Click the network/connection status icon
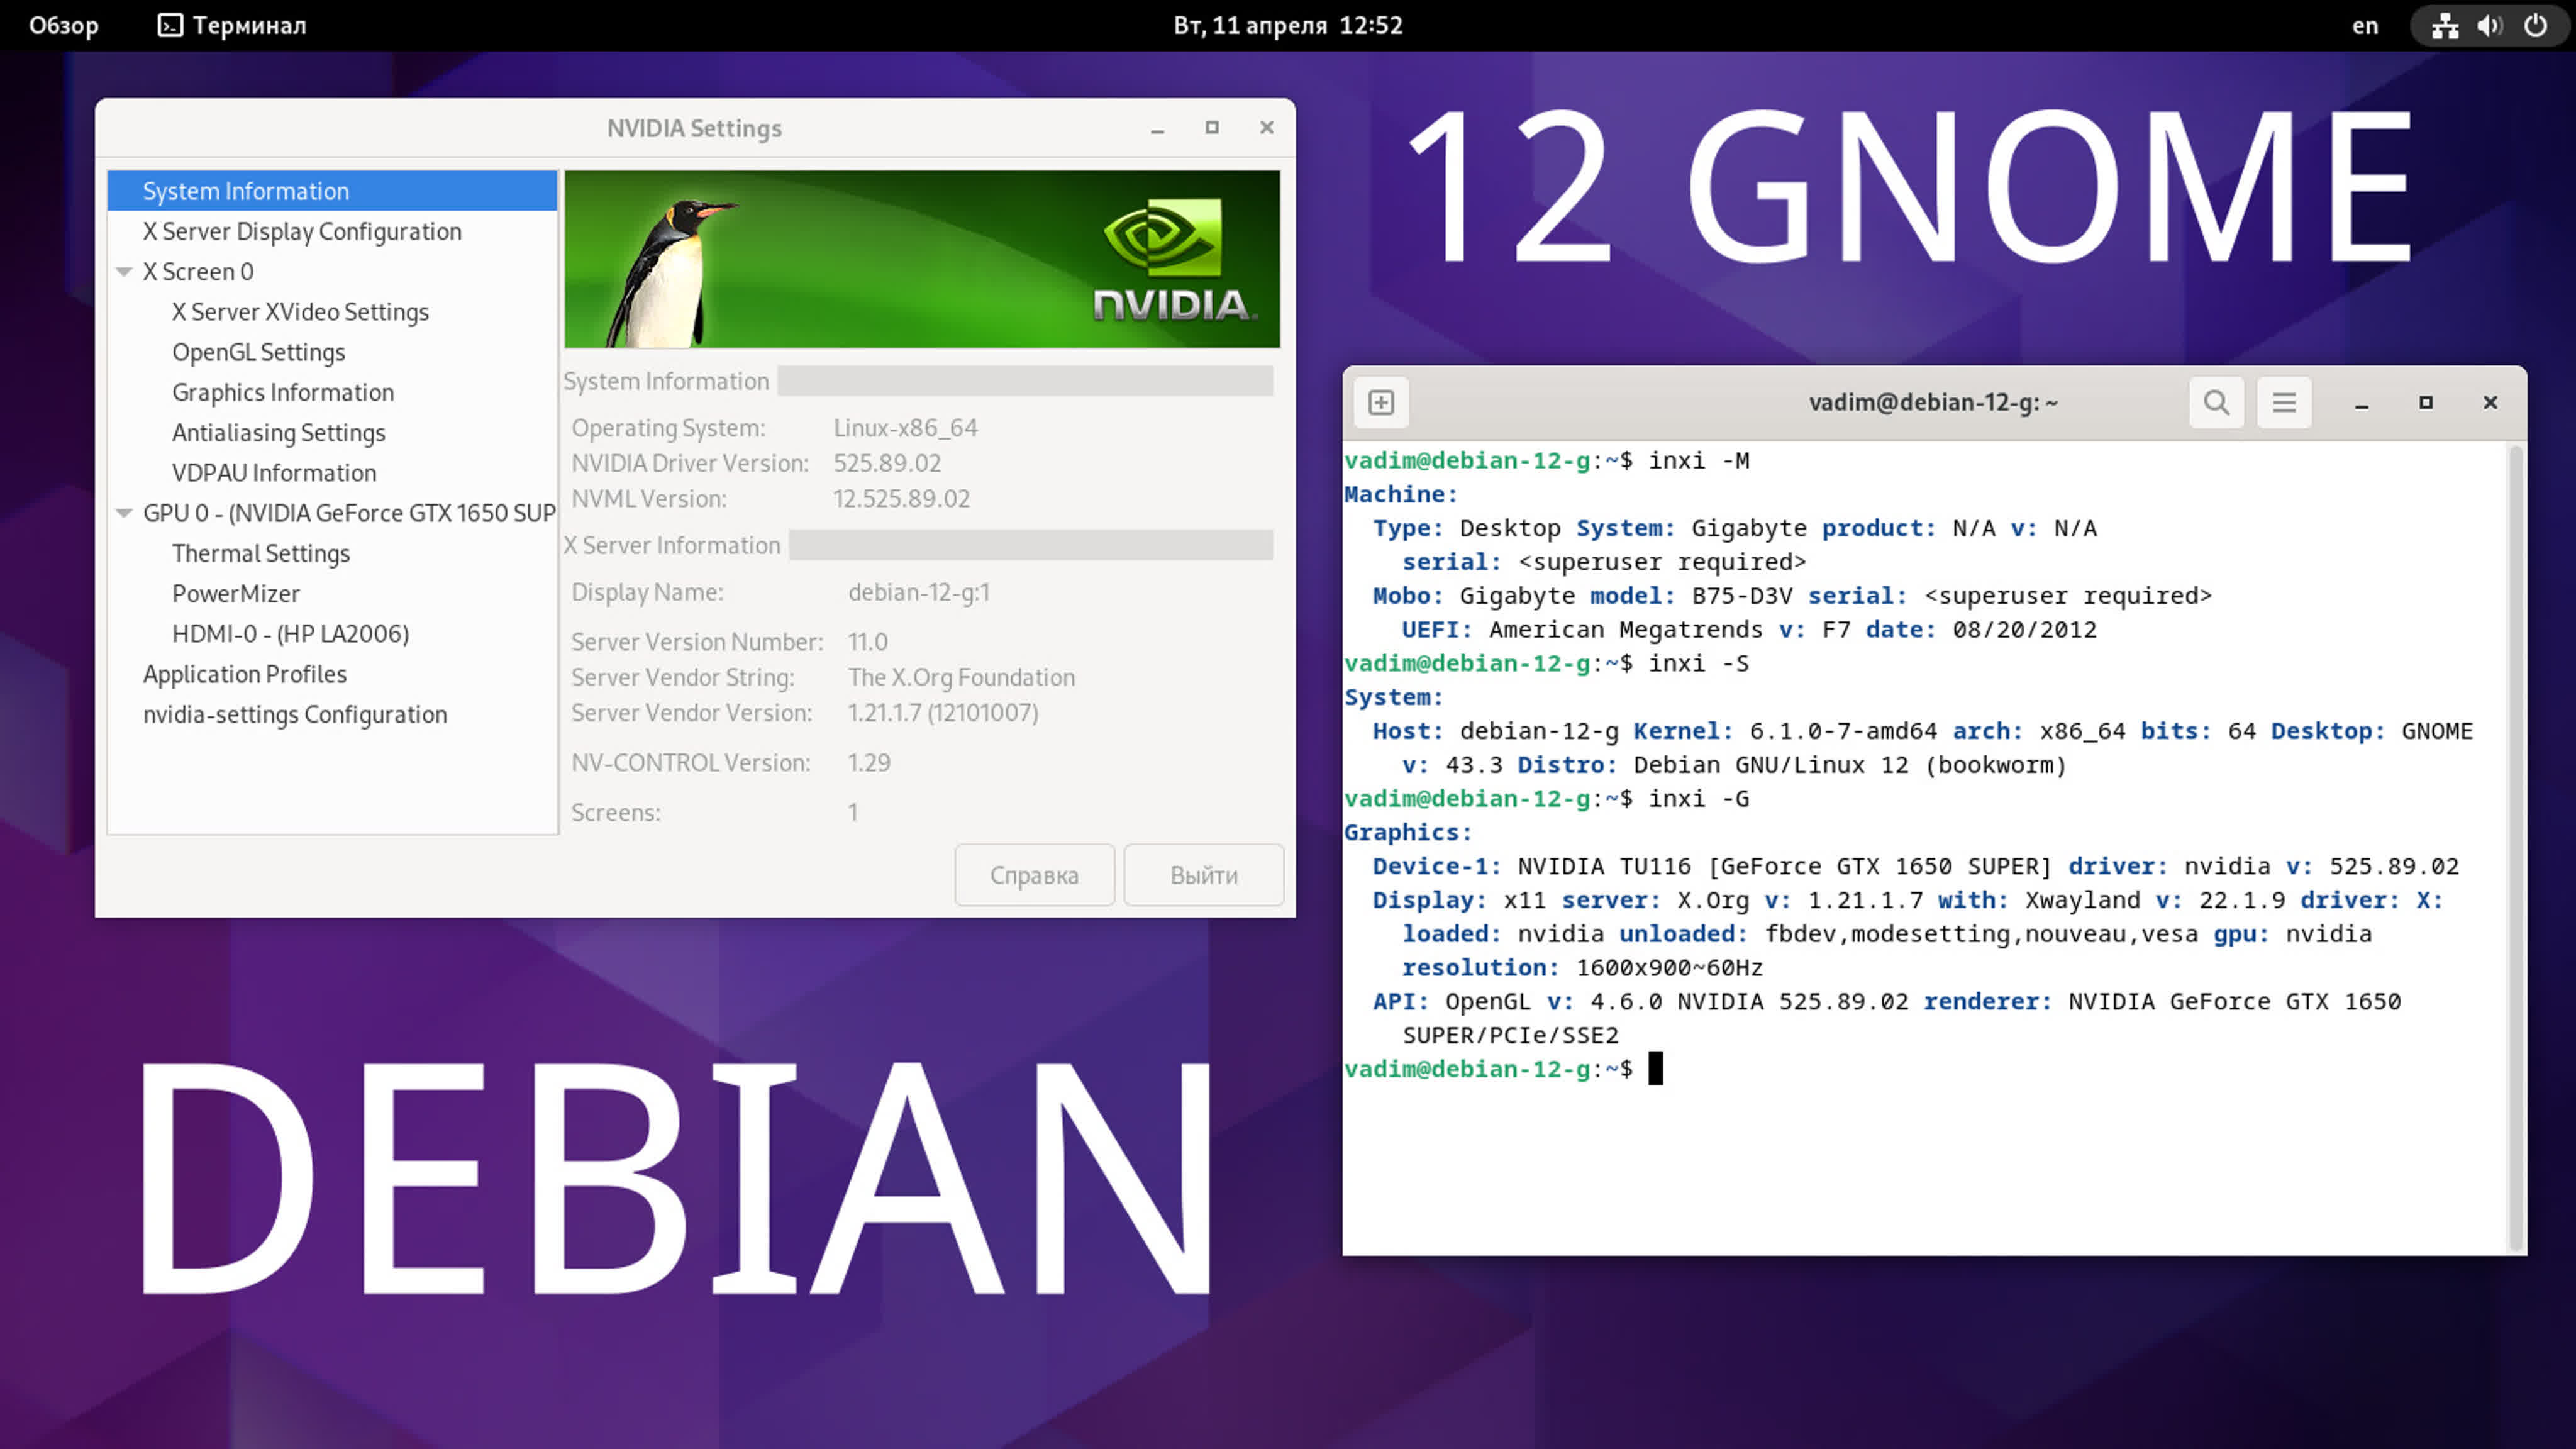 (2443, 25)
